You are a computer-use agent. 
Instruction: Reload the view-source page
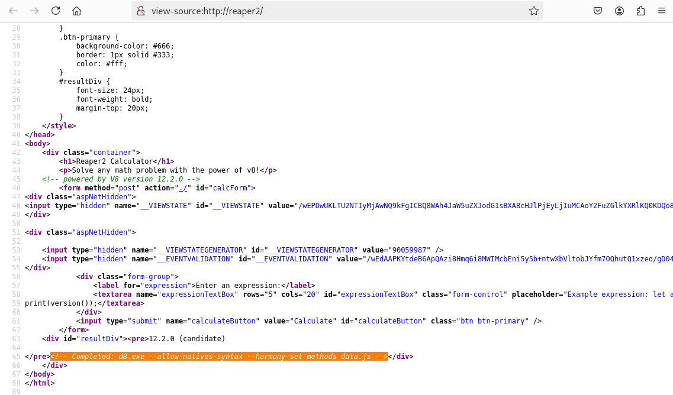tap(56, 11)
